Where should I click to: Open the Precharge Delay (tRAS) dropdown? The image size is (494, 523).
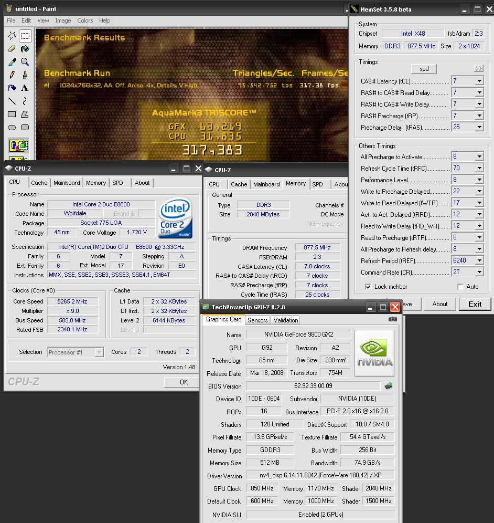coord(479,127)
